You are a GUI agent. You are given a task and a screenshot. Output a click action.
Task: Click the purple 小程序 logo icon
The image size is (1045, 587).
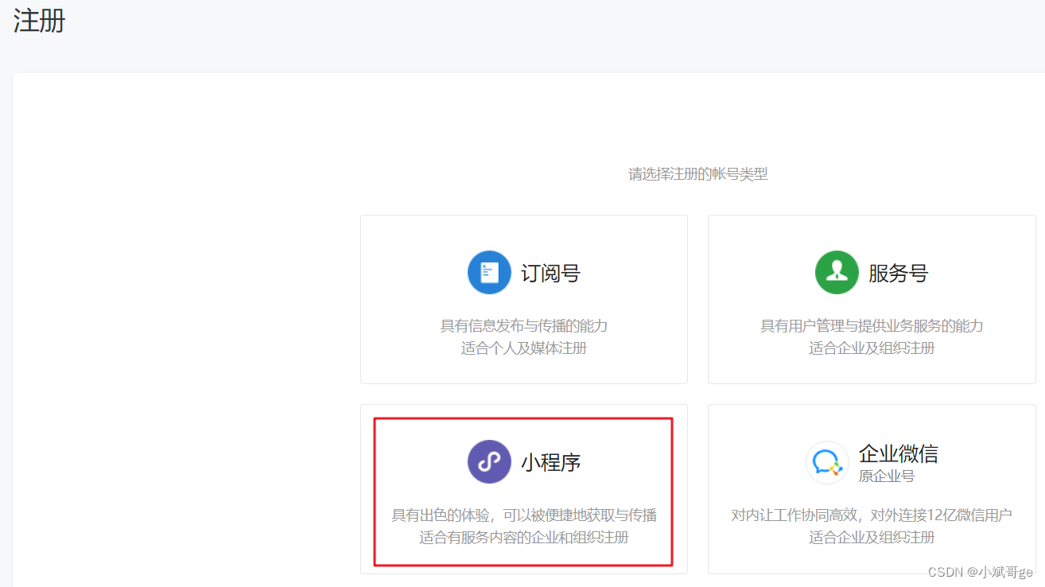coord(489,461)
